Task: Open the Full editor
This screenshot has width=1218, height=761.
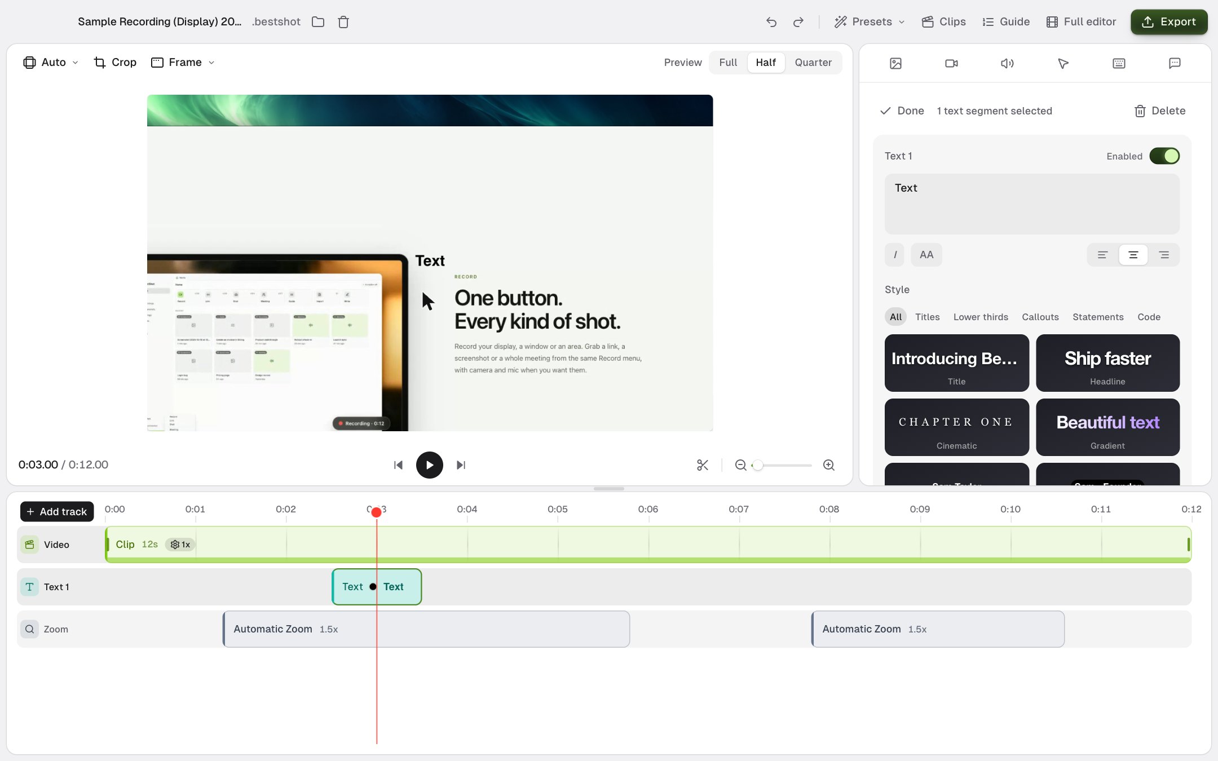Action: click(1081, 22)
